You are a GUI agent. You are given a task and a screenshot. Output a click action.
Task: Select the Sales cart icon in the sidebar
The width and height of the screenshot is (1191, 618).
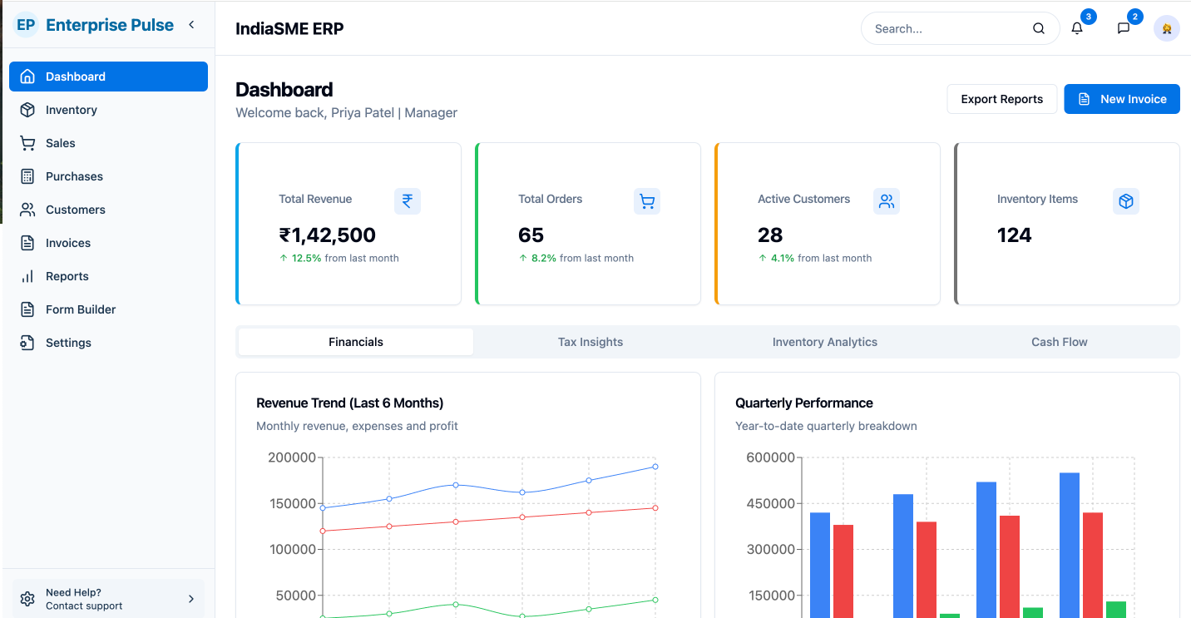click(27, 142)
